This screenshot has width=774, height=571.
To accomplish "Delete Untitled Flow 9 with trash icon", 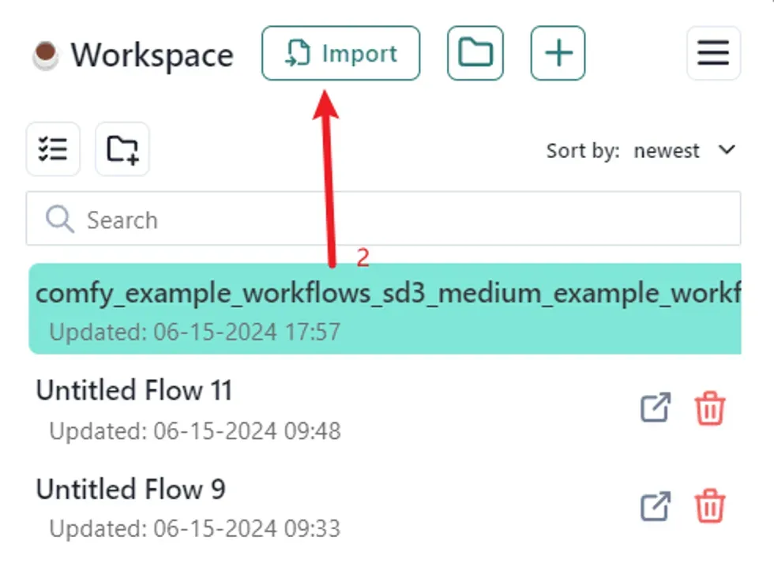I will (x=709, y=506).
